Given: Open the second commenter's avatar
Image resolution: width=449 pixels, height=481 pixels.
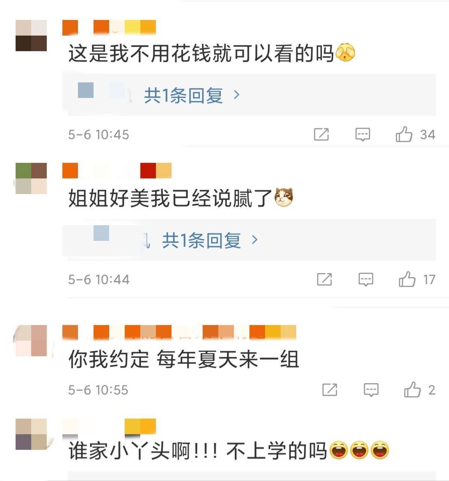Looking at the screenshot, I should pyautogui.click(x=31, y=178).
